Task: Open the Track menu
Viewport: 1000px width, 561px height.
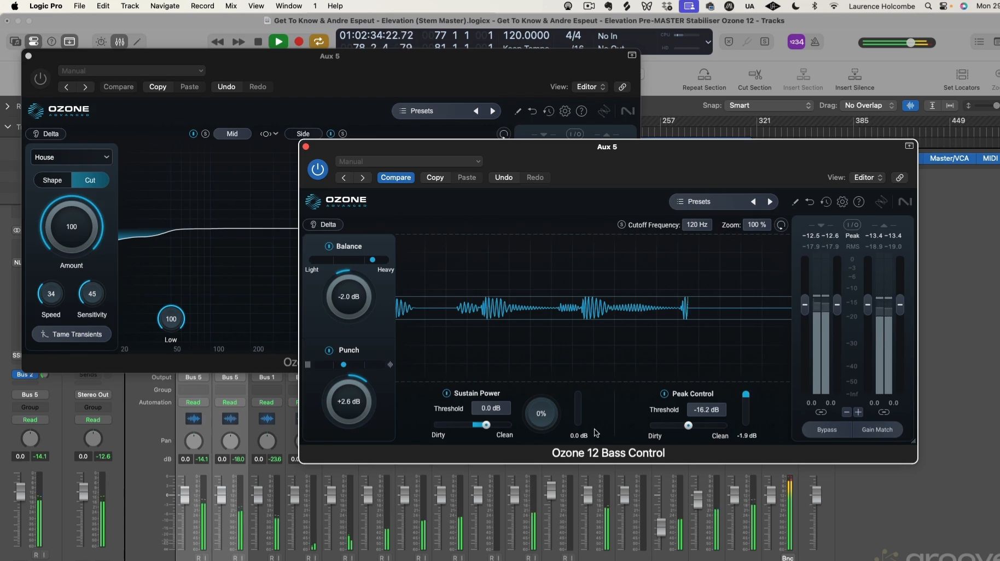Action: pyautogui.click(x=130, y=6)
